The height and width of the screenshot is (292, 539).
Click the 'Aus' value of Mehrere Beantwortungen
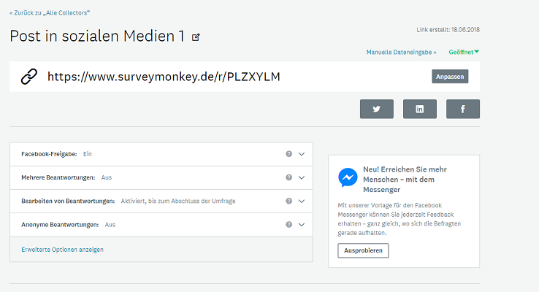click(107, 177)
